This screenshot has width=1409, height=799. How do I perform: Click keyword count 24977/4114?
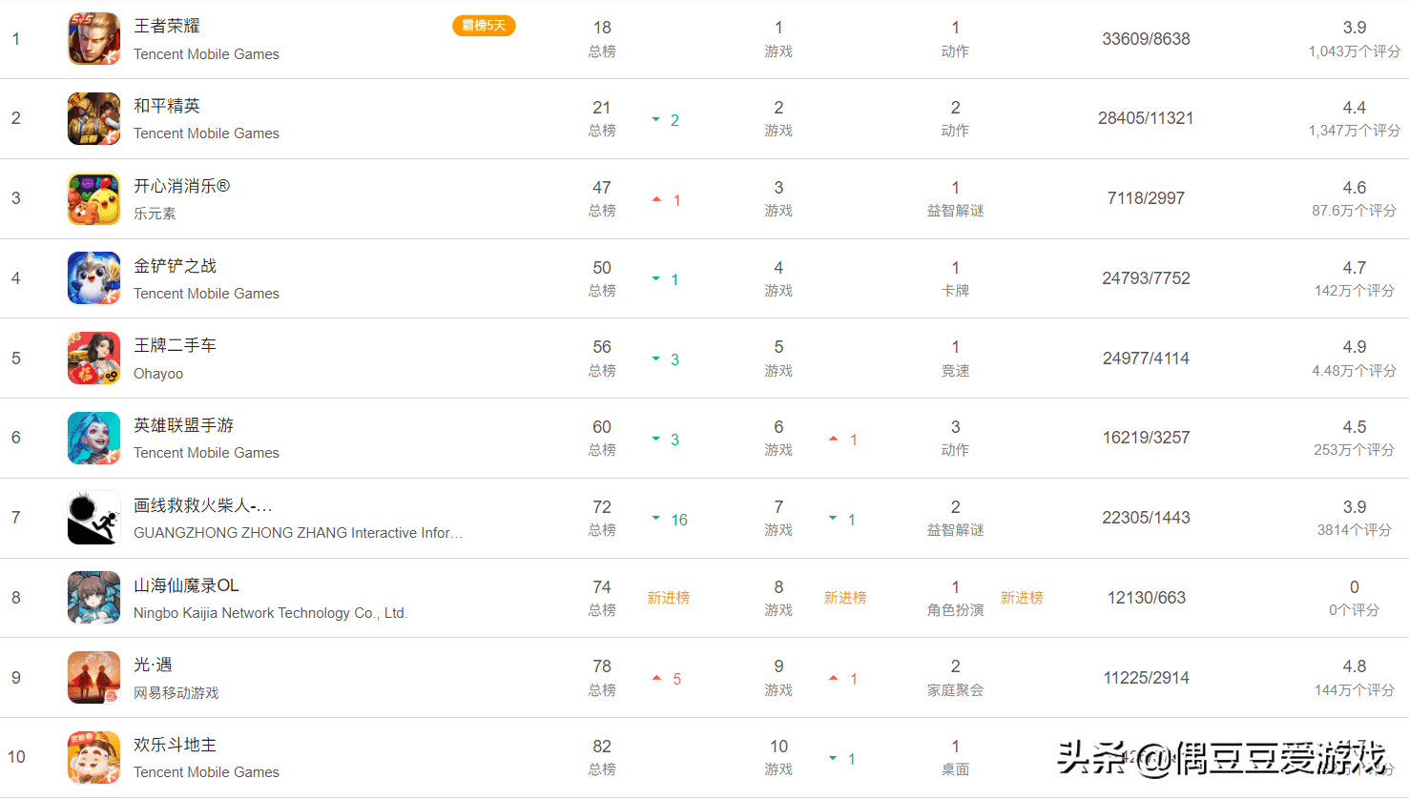coord(1146,359)
